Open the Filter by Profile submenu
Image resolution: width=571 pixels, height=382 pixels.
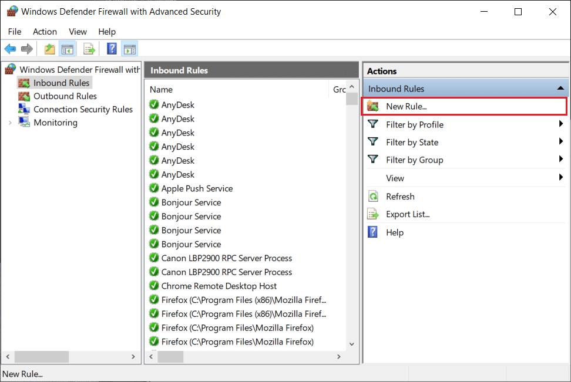click(x=414, y=124)
